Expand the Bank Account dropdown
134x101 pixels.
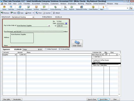click(33, 17)
